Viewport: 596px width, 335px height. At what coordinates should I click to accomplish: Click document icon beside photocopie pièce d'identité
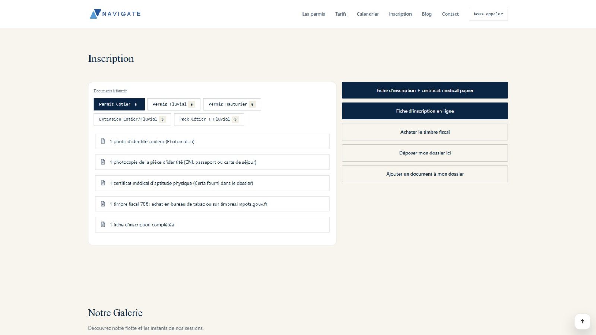103,162
